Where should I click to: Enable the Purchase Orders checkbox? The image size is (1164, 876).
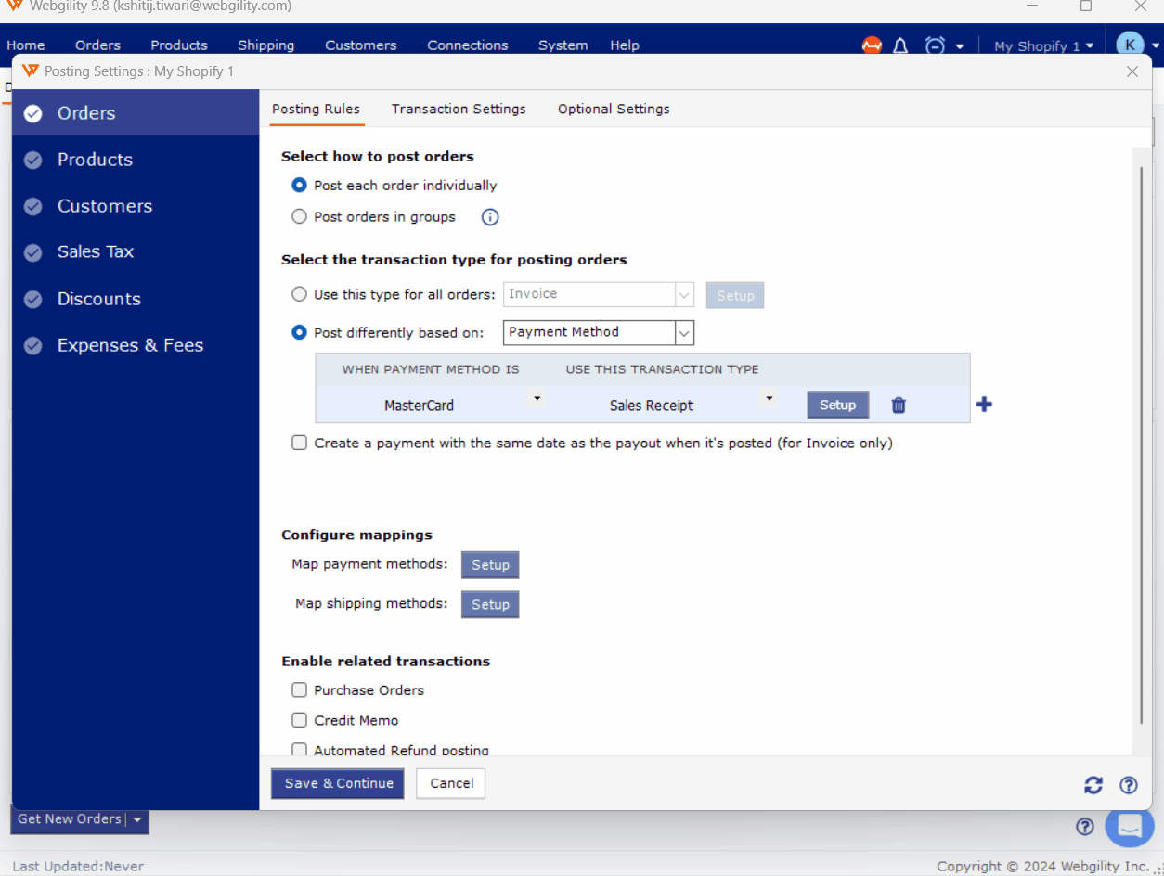pos(299,690)
